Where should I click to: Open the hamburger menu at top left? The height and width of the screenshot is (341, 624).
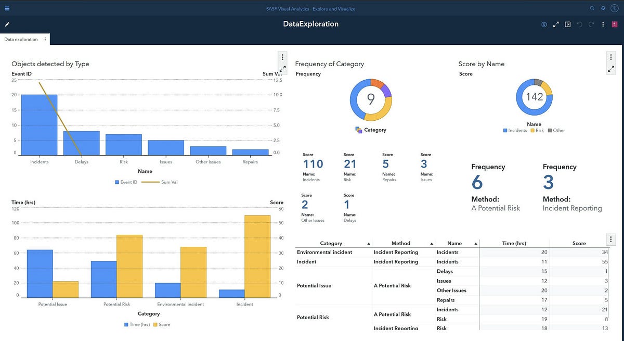tap(7, 8)
